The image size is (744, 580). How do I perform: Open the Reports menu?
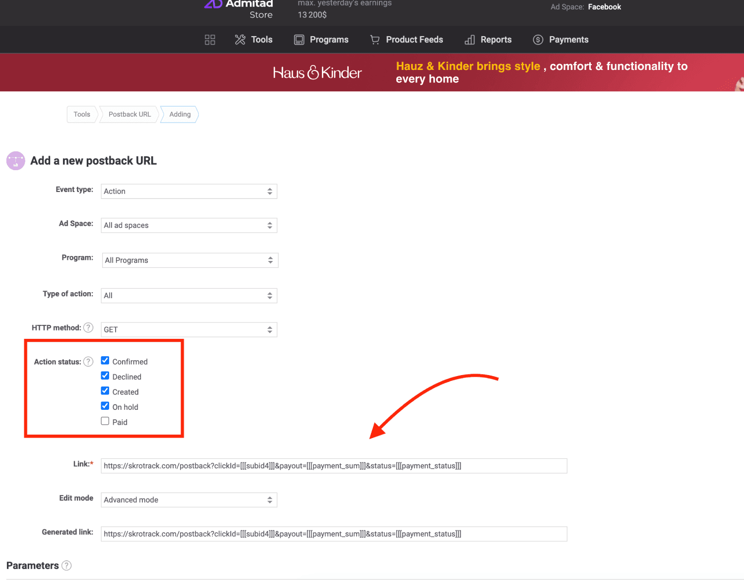[x=496, y=40]
